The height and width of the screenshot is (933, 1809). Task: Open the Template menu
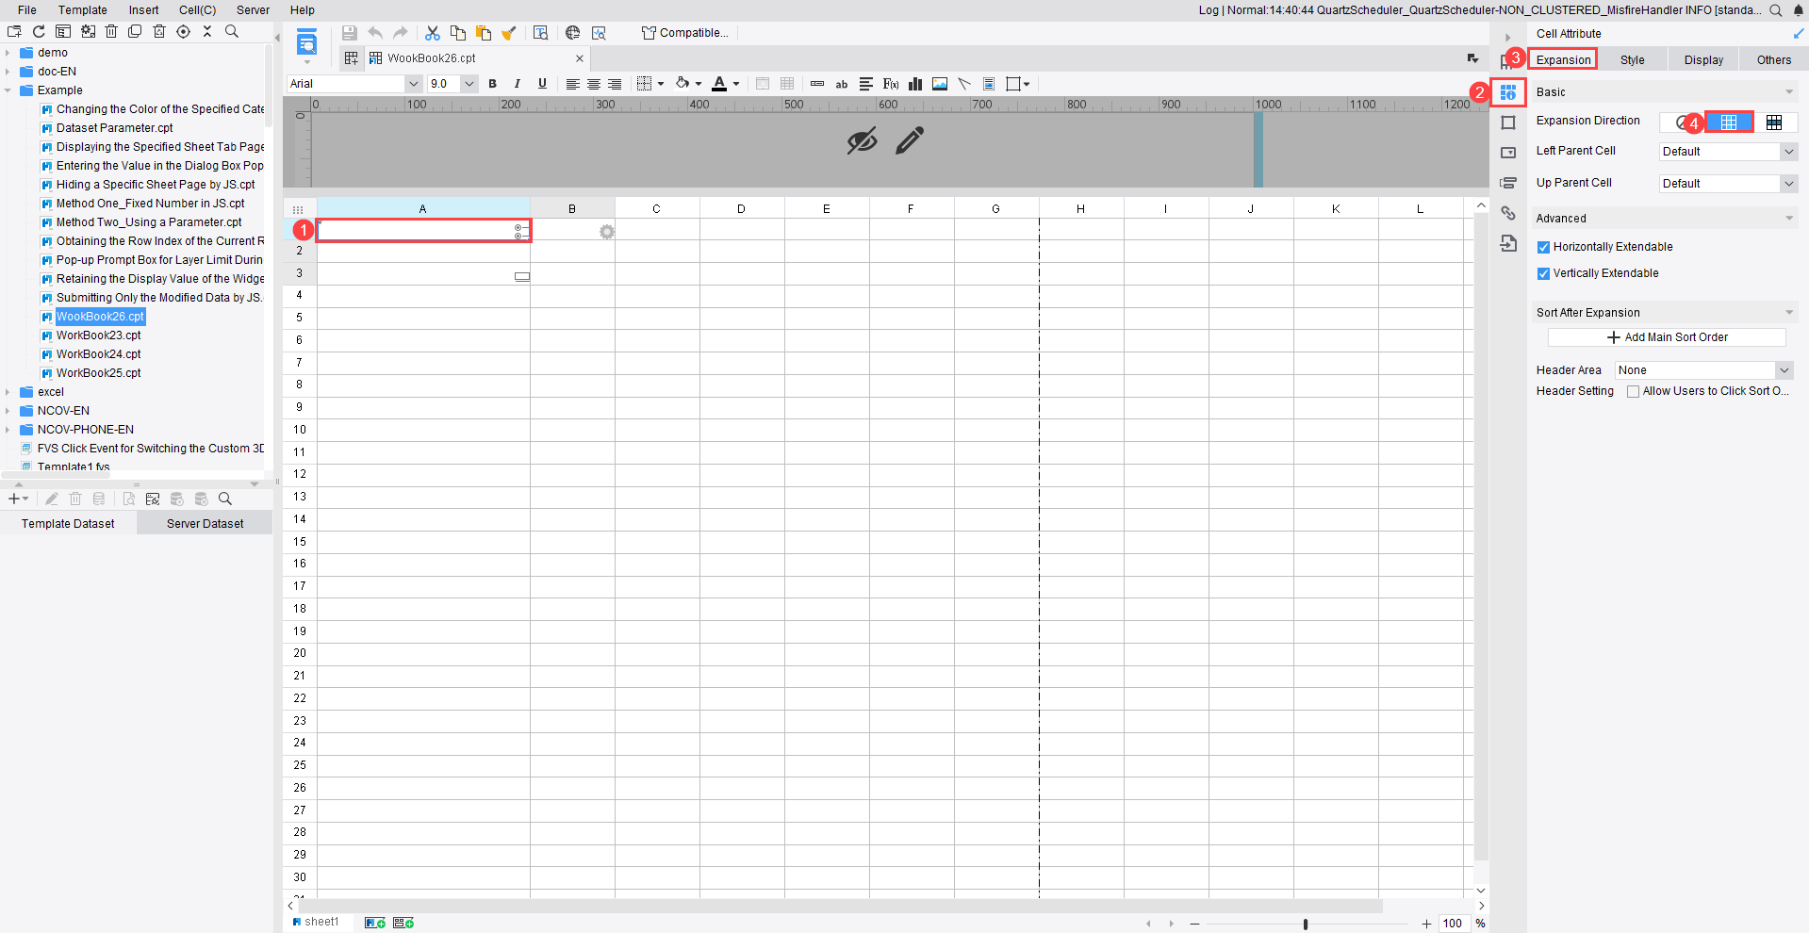click(x=82, y=10)
